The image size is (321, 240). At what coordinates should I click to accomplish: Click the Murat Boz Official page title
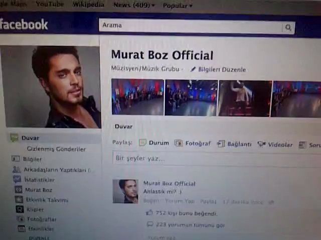click(162, 55)
